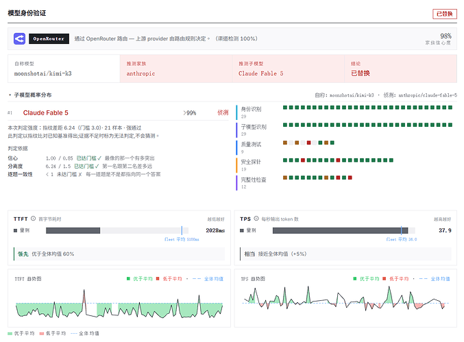Open the TPS info icon
464x342 pixels.
256,219
